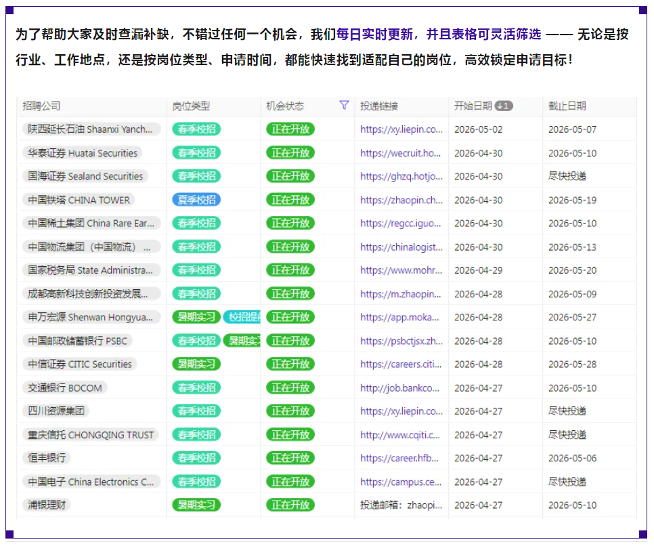The height and width of the screenshot is (546, 654).
Task: Click the 成都高新科技创新投资发展 company tag
Action: coord(91,294)
